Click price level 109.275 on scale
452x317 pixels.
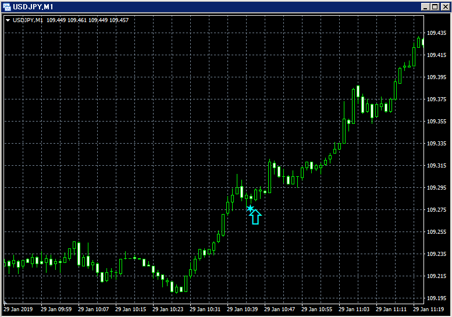pos(436,209)
